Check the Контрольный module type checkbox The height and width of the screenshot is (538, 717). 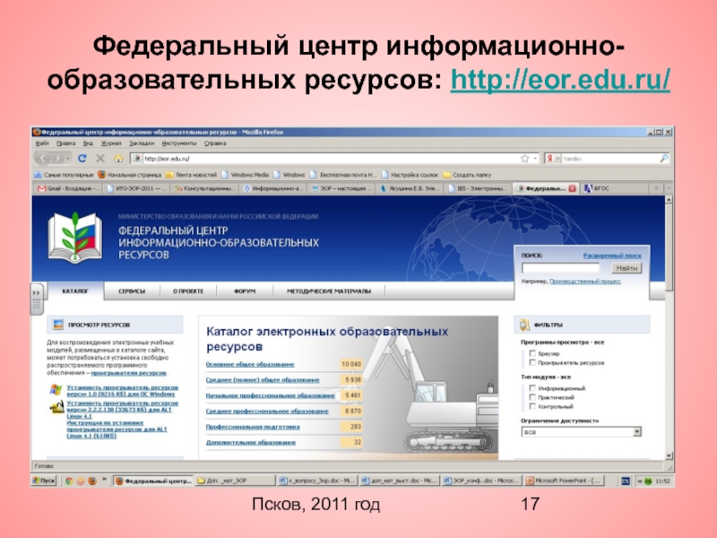532,406
